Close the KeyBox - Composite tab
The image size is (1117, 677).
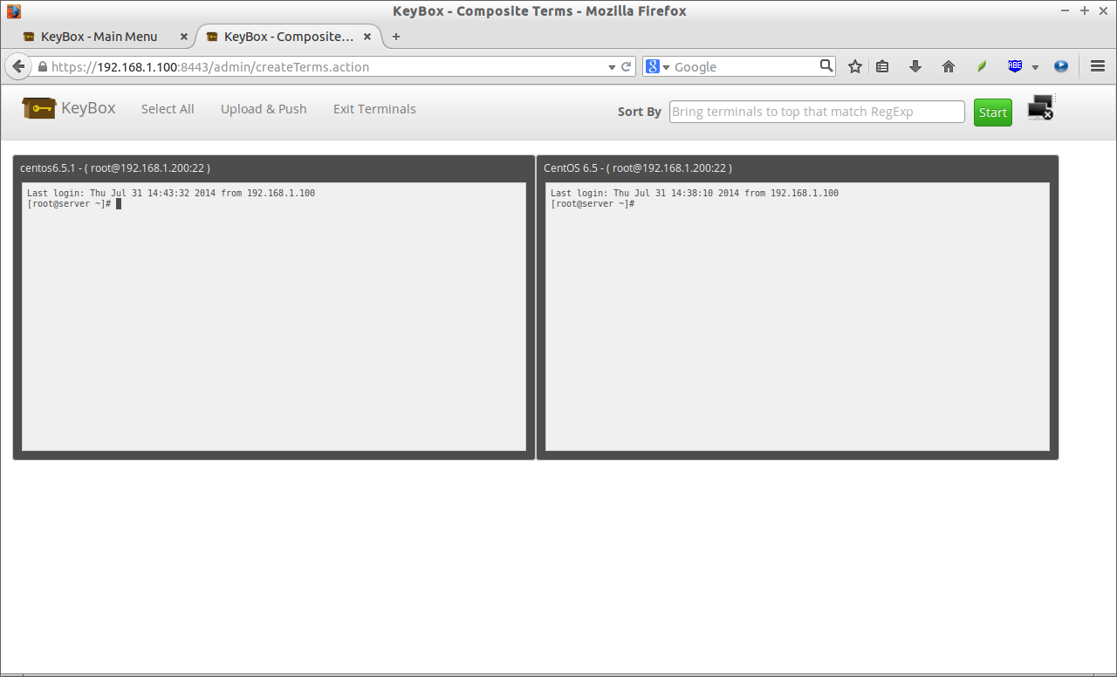click(x=367, y=37)
